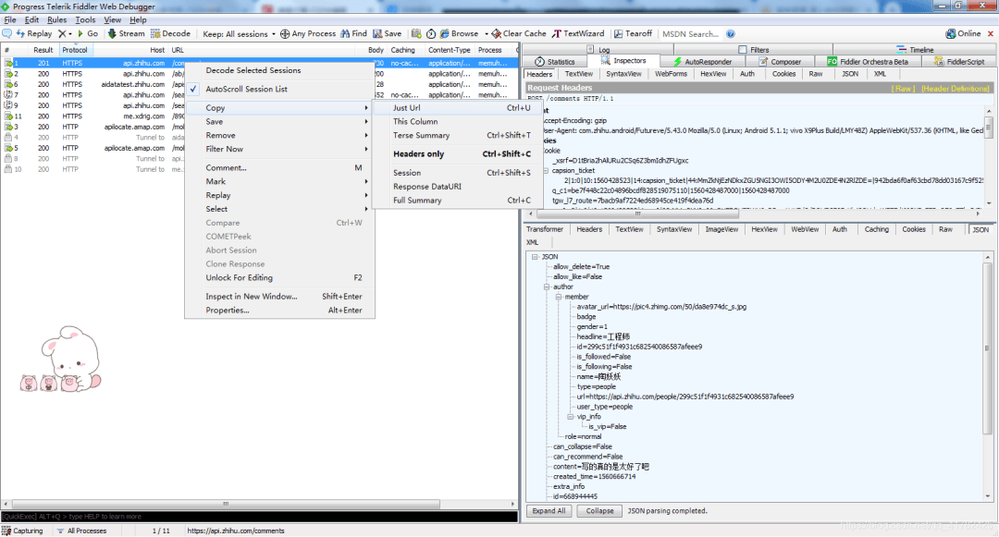Click All Processes filter in status bar
This screenshot has width=999, height=537.
(81, 531)
